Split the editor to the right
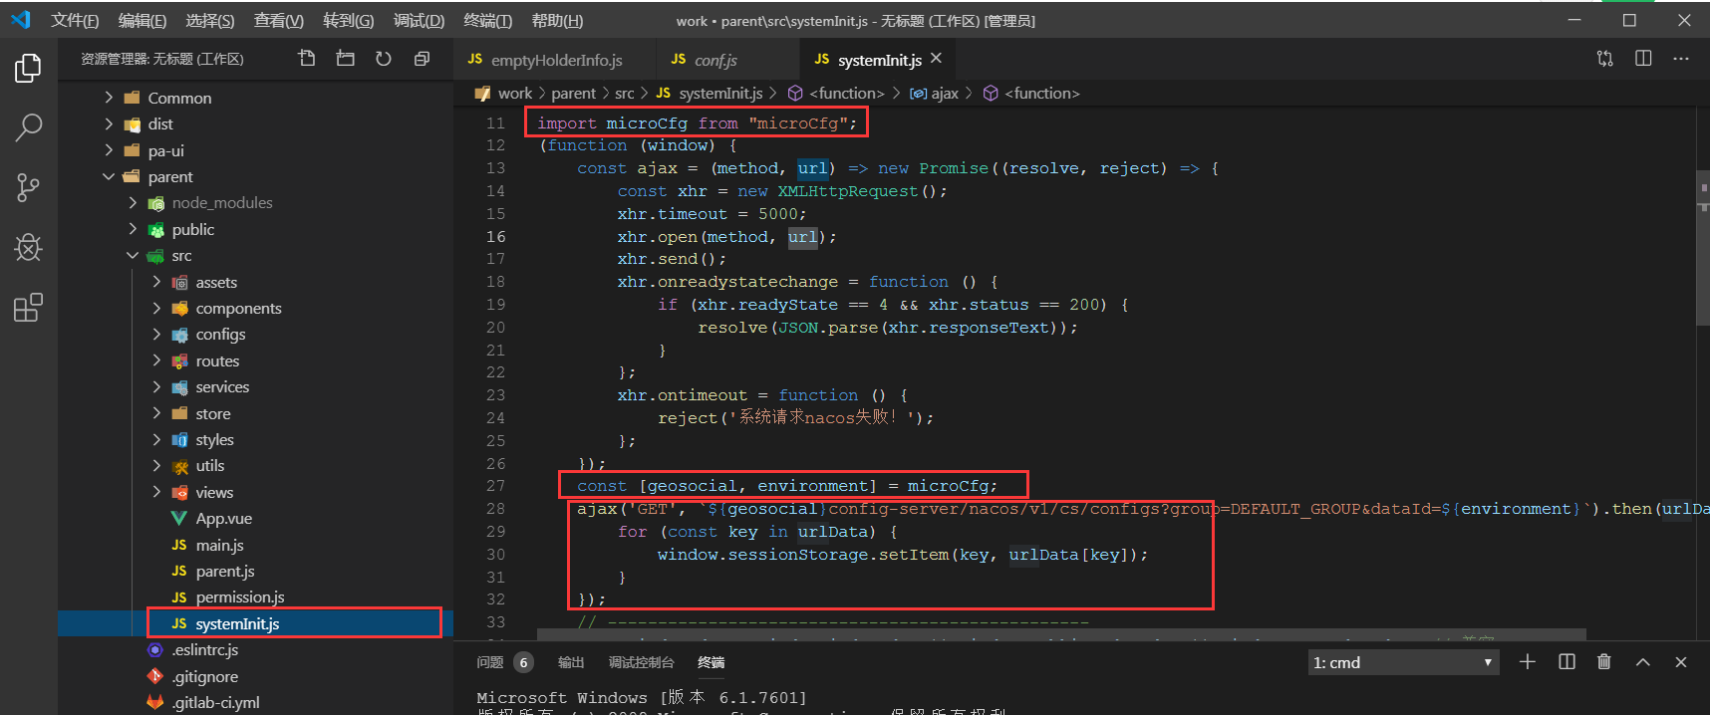 tap(1643, 59)
